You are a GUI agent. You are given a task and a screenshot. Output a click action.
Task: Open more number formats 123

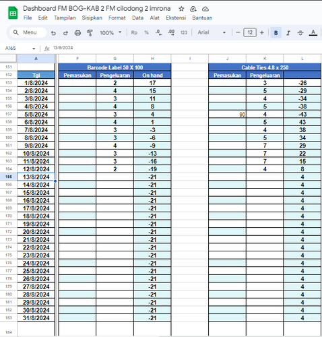184,33
